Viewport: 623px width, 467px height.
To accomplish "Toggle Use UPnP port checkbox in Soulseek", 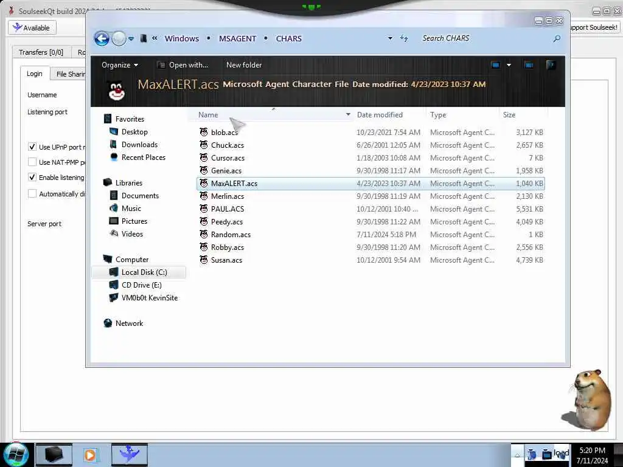I will click(32, 147).
